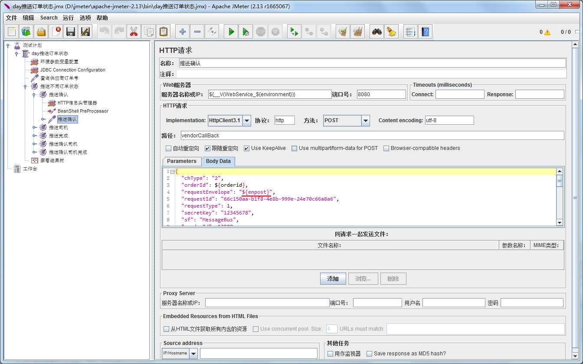Screen dimensions: 583x364
Task: Click the Save As toolbar icon
Action: pyautogui.click(x=85, y=32)
